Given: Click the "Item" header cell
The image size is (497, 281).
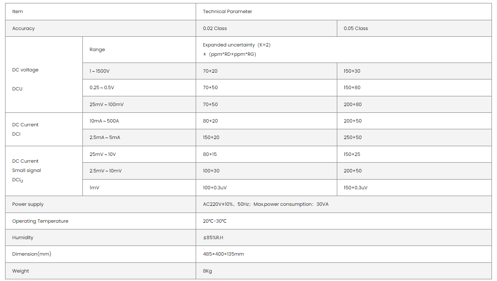Looking at the screenshot, I should tap(18, 12).
